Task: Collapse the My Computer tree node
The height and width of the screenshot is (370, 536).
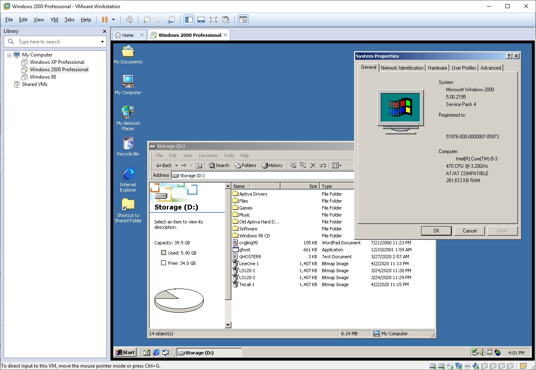Action: pyautogui.click(x=9, y=55)
